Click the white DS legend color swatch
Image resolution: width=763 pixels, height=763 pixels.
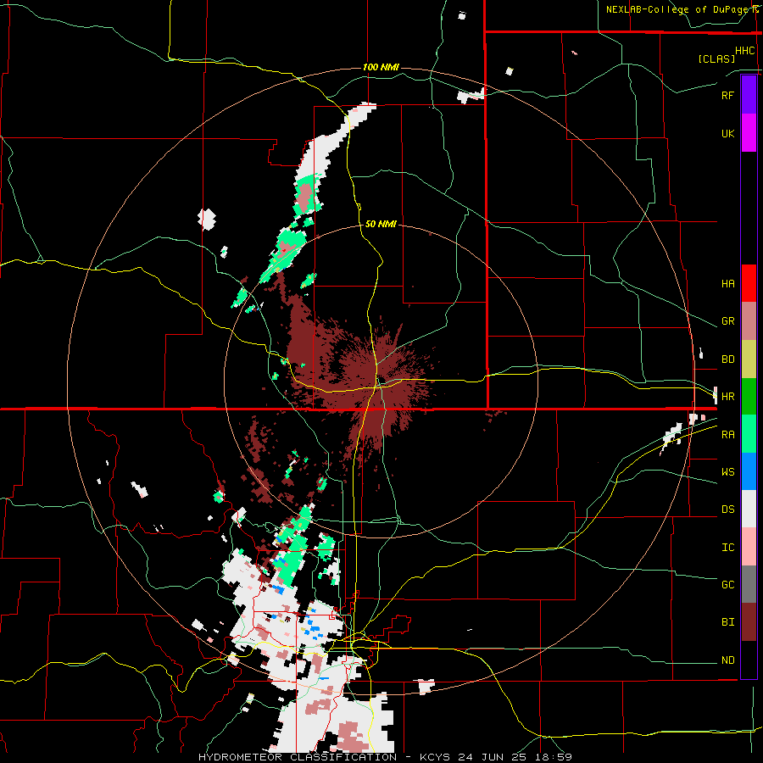749,509
